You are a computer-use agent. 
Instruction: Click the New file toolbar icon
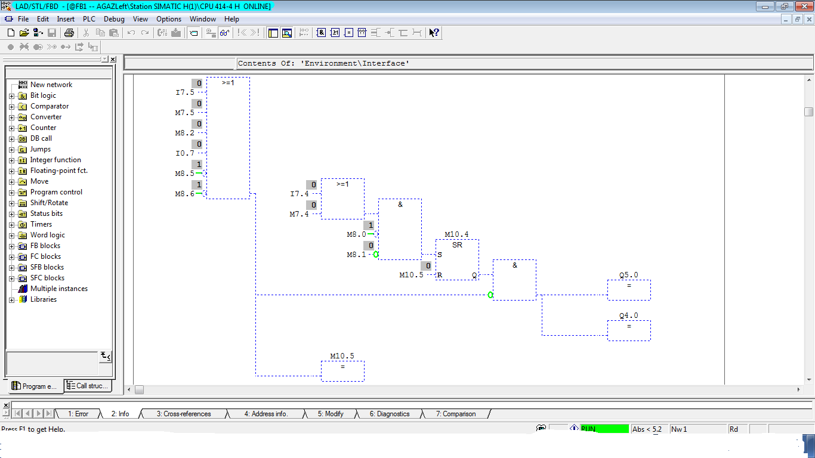(11, 33)
